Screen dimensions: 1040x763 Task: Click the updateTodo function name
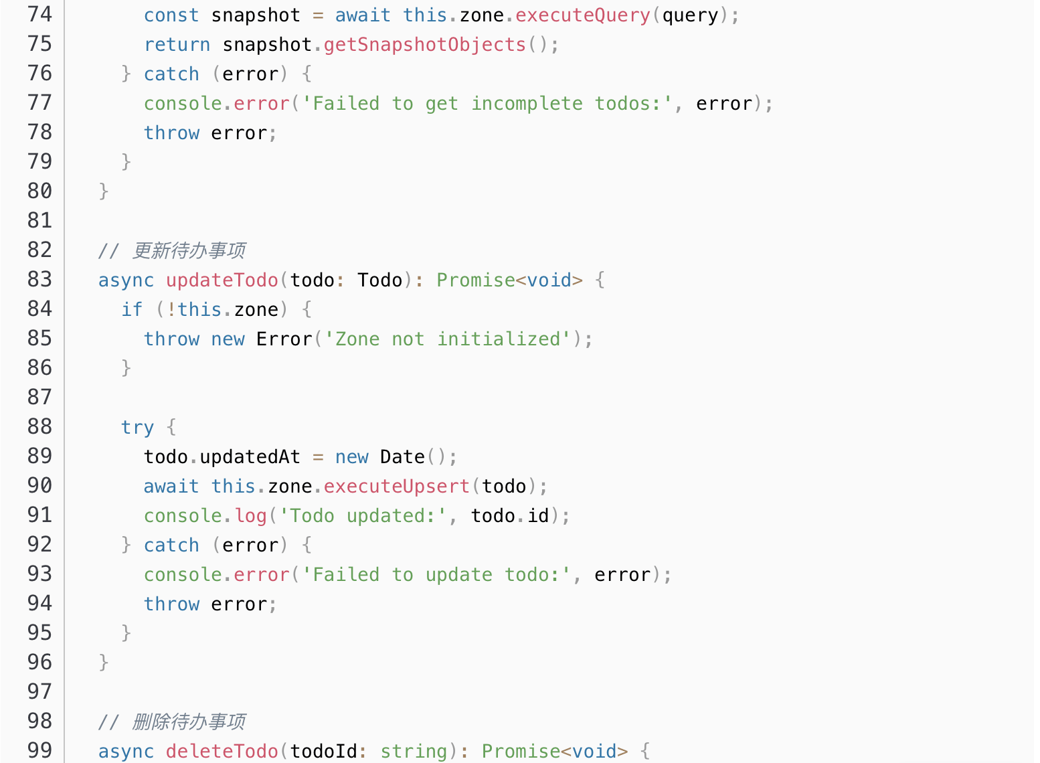click(x=222, y=280)
